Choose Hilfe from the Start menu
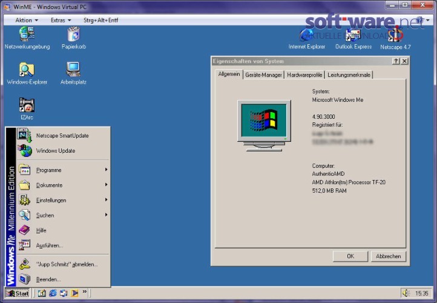437x303 pixels. coord(64,230)
